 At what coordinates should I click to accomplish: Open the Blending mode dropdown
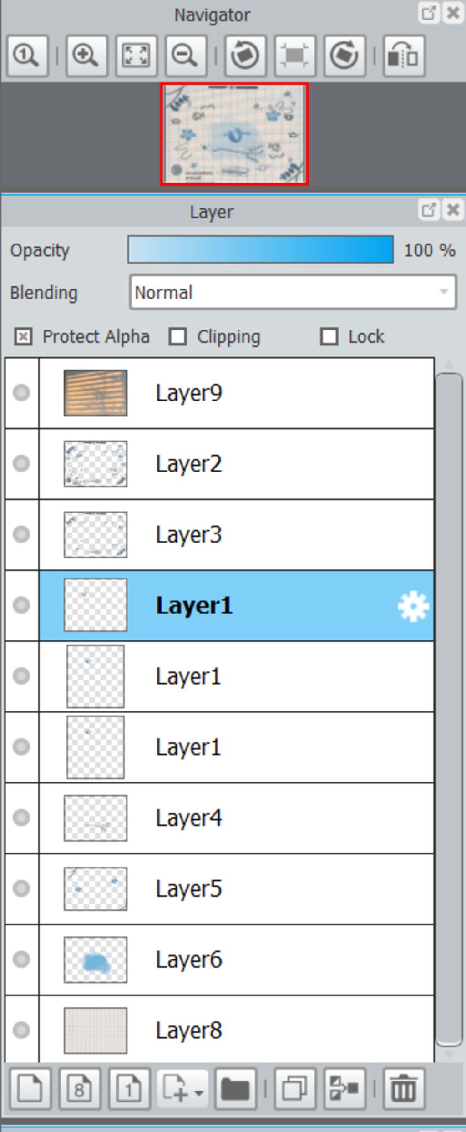click(x=293, y=292)
